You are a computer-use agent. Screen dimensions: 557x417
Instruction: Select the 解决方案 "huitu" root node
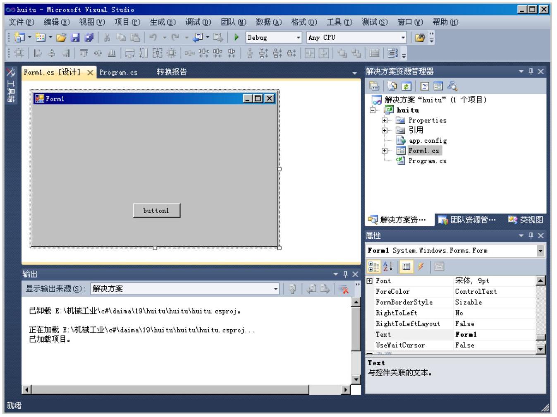[430, 100]
